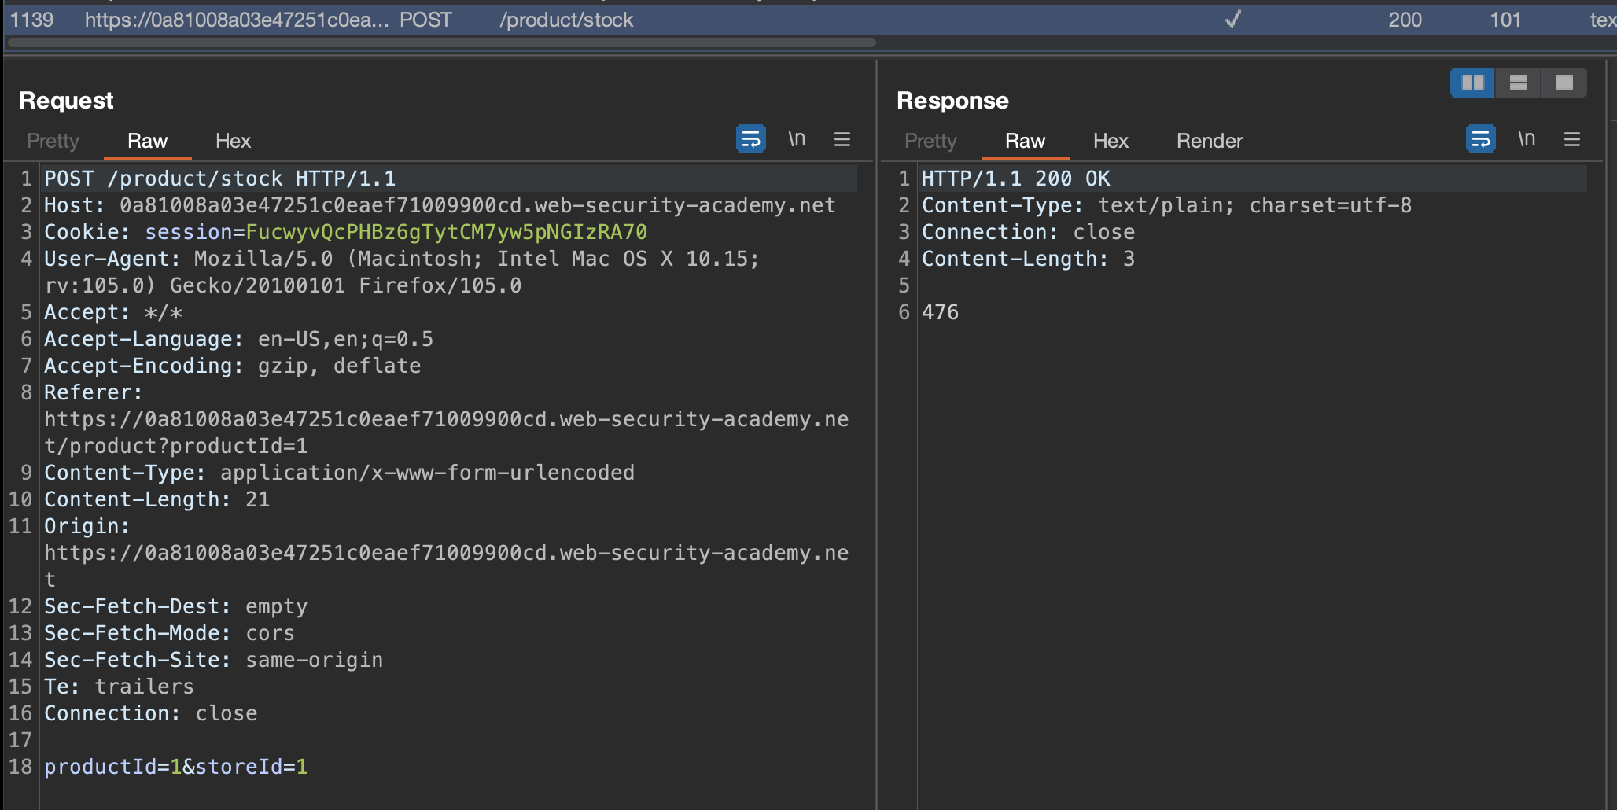Click the POST /product/stock request line

219,179
